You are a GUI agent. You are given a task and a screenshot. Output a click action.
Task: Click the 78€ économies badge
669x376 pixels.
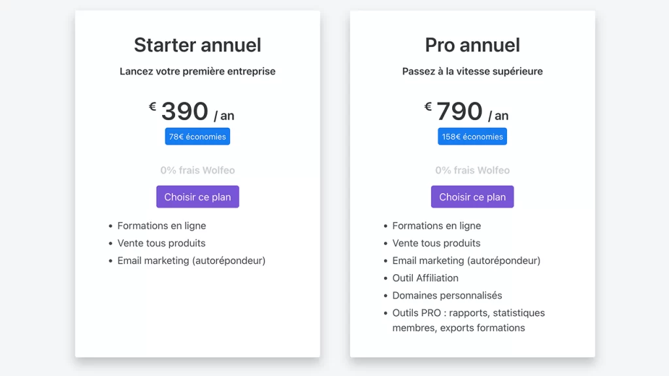click(197, 136)
